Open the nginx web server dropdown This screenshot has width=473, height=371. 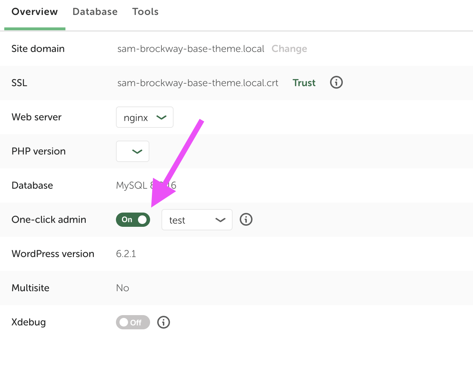click(x=145, y=117)
